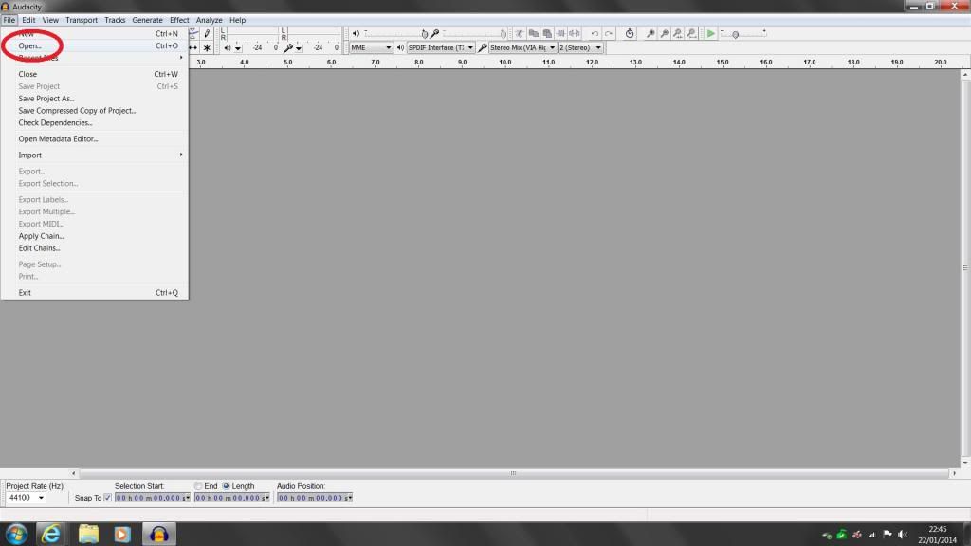971x546 pixels.
Task: Open the 2 (Stereo) channels dropdown
Action: click(580, 47)
